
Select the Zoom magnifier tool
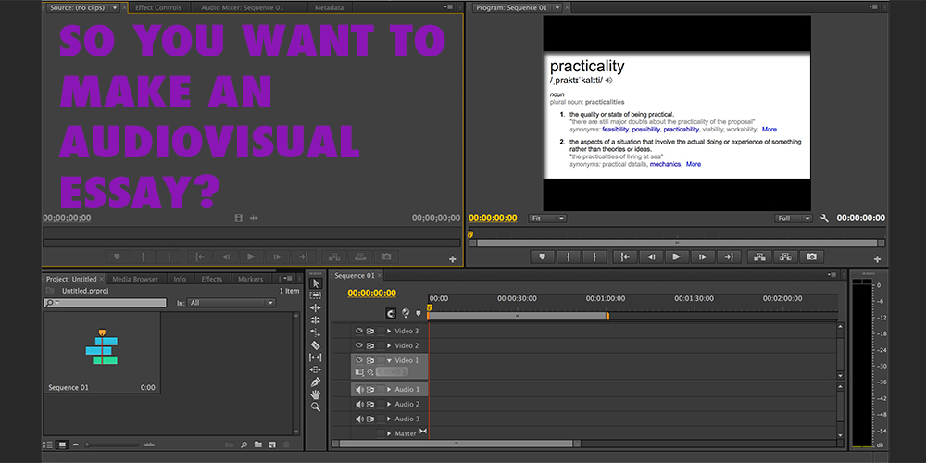tap(316, 407)
